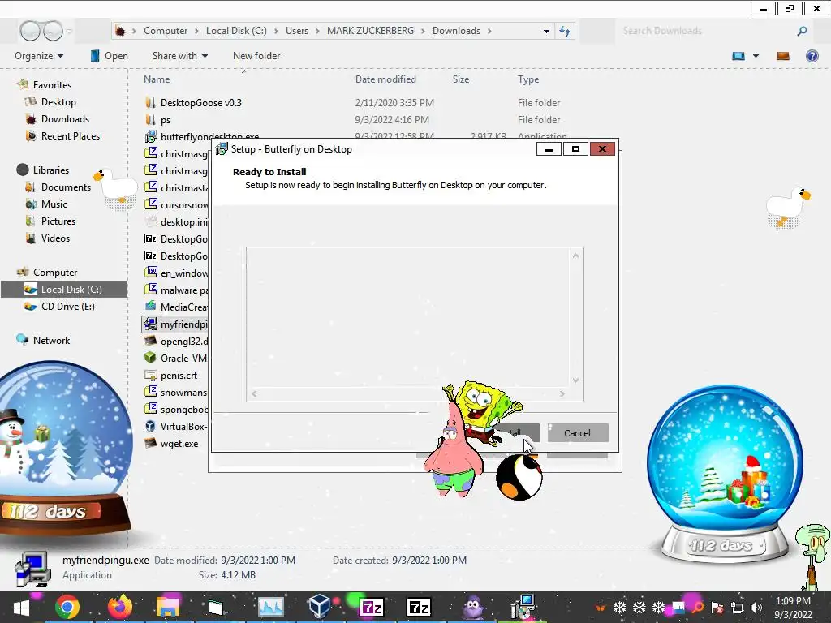
Task: Toggle the preview pane icon
Action: [x=783, y=56]
